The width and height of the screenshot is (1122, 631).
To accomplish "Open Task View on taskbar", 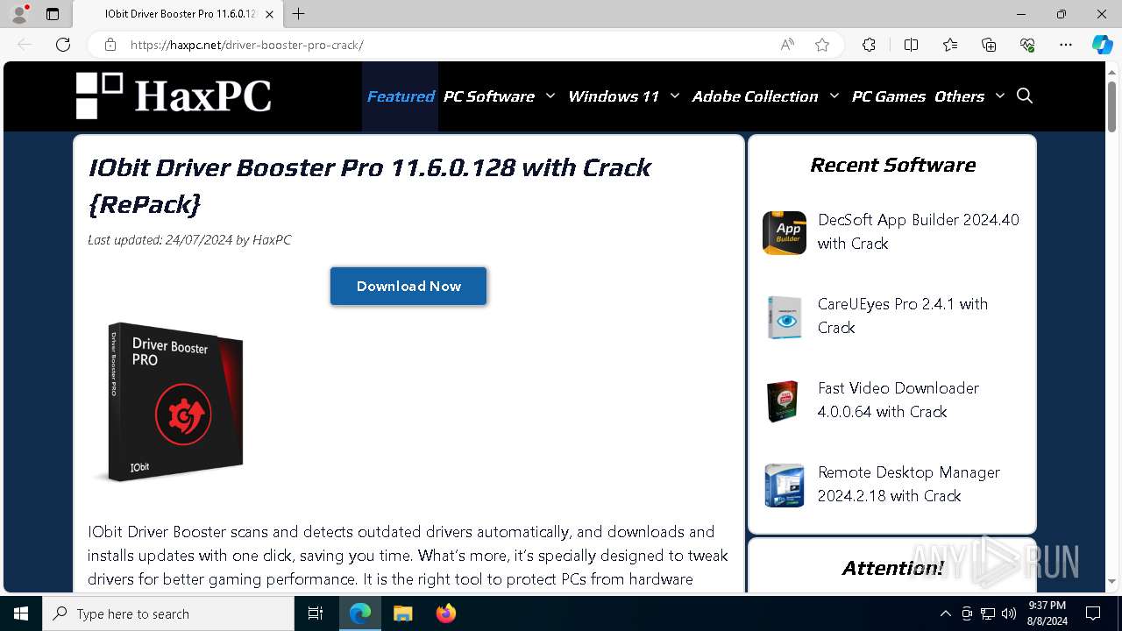I will click(316, 613).
